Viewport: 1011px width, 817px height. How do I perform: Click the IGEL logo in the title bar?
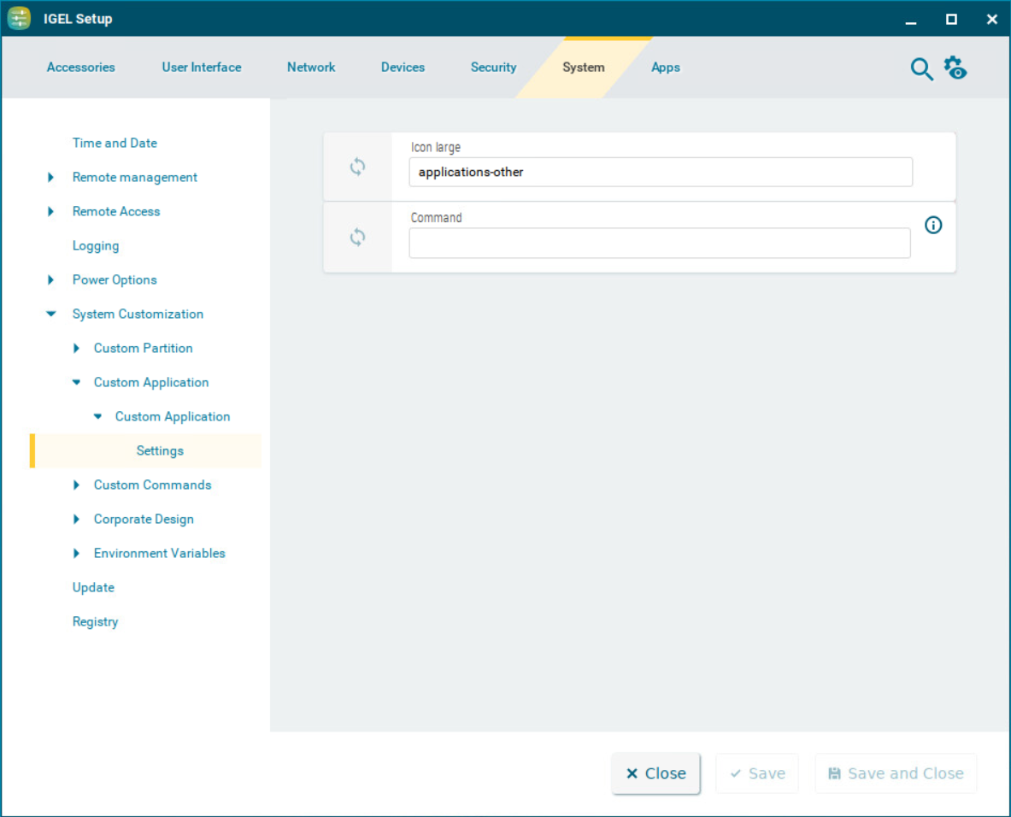coord(19,18)
